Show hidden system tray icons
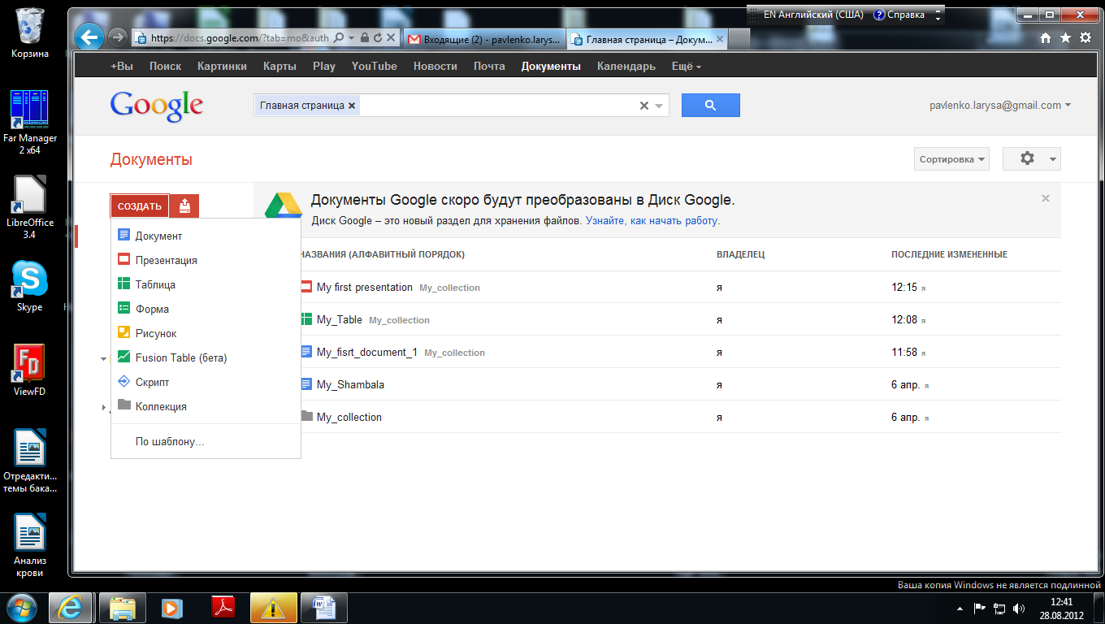 [960, 608]
